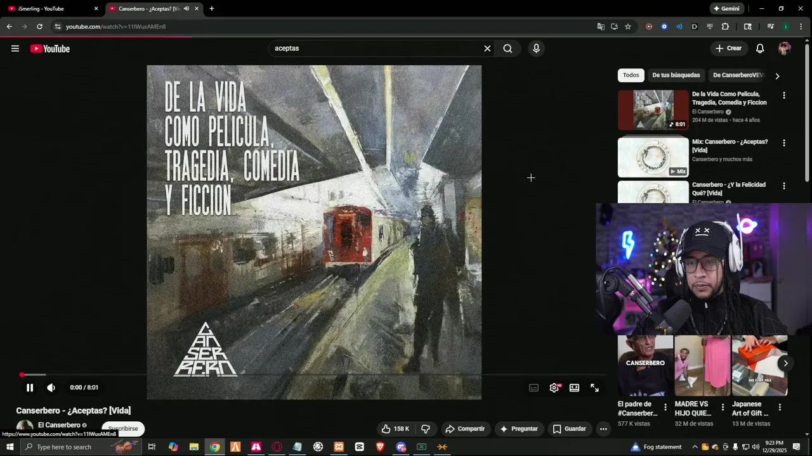
Task: Mute the video volume
Action: pos(51,388)
